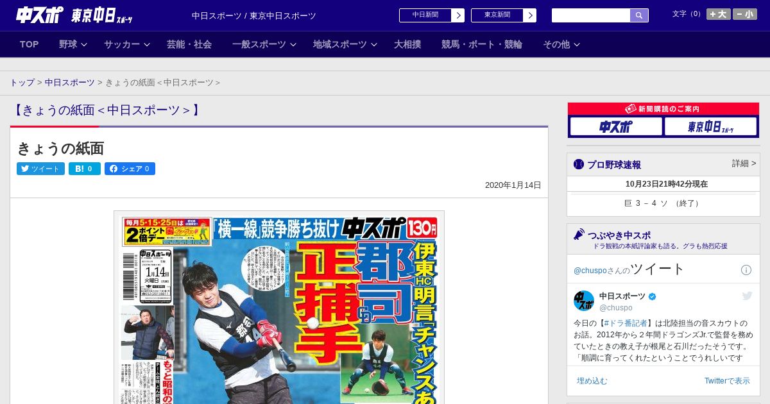Click the つぶやき中スポ megaphone icon

pyautogui.click(x=579, y=234)
